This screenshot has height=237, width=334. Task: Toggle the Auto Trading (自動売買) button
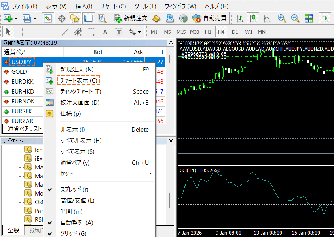coord(210,18)
